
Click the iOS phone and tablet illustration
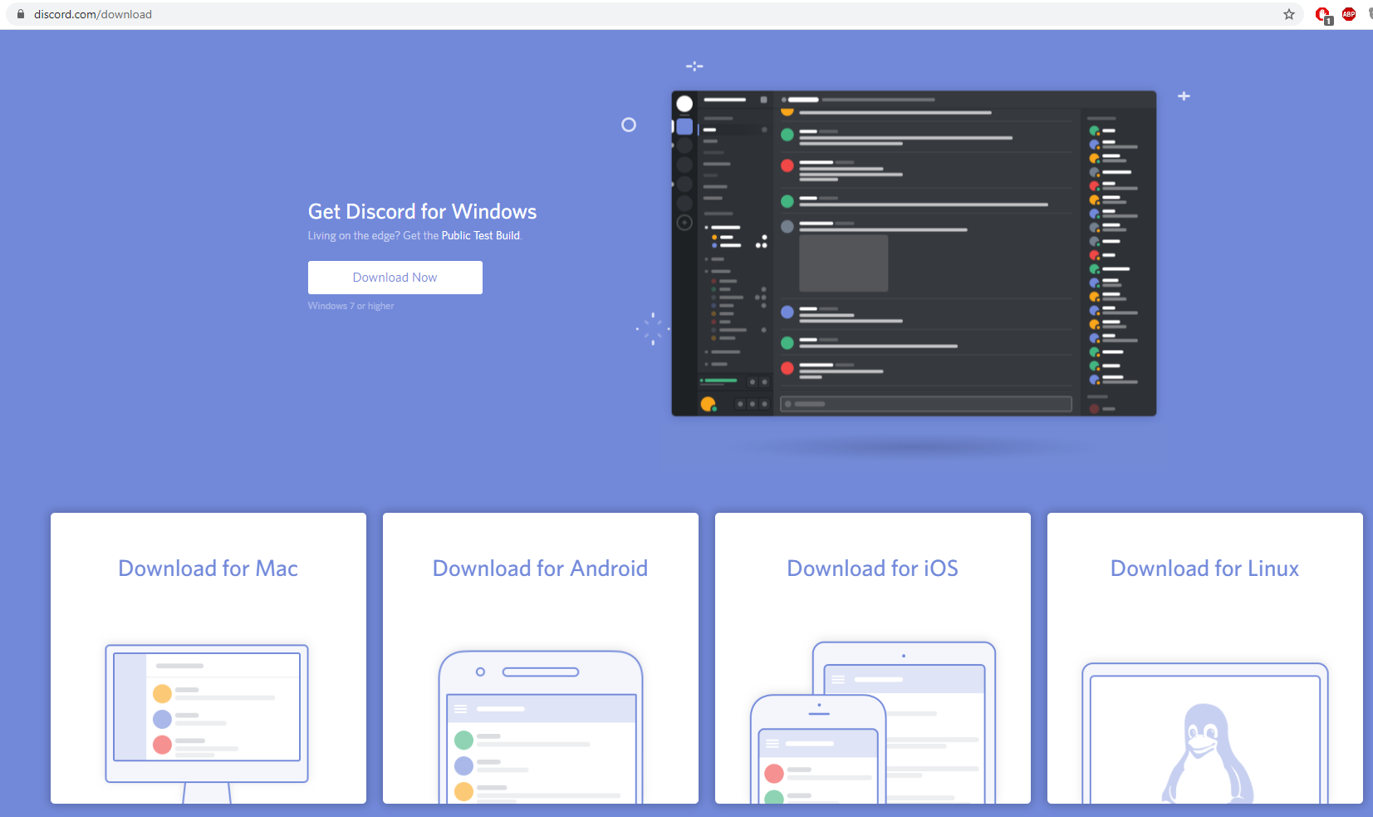872,723
